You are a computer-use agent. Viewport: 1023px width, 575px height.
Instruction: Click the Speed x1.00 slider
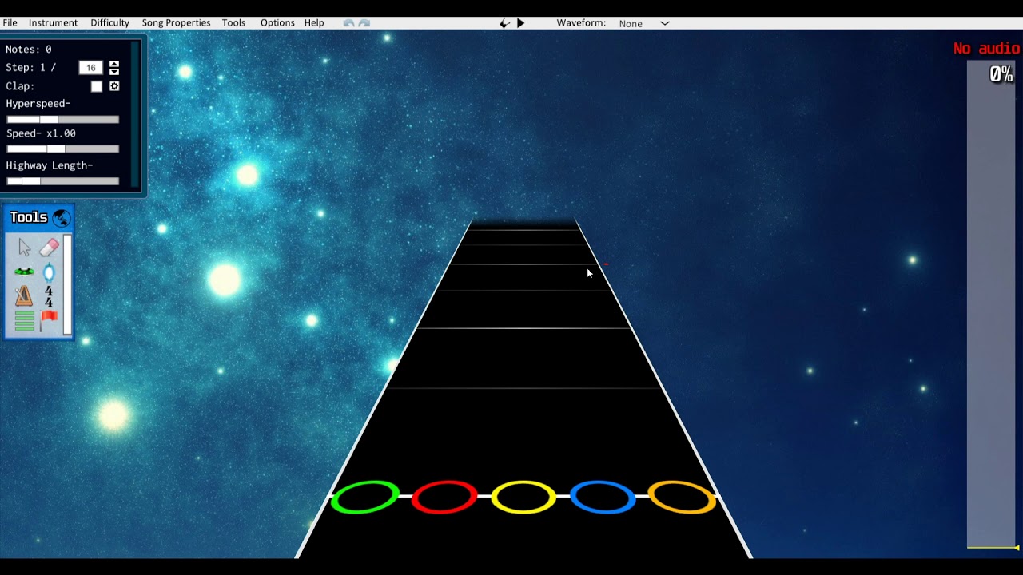click(x=62, y=149)
